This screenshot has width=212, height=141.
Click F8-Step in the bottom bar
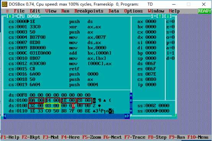pyautogui.click(x=157, y=137)
